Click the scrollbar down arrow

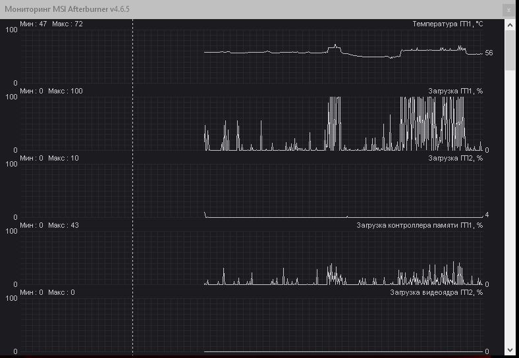tap(510, 349)
